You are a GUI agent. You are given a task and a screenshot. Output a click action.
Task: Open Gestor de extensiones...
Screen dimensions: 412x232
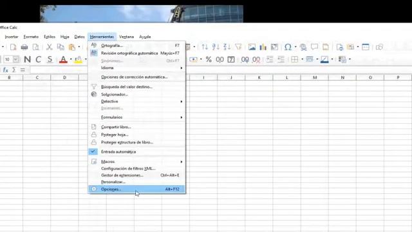click(136, 175)
